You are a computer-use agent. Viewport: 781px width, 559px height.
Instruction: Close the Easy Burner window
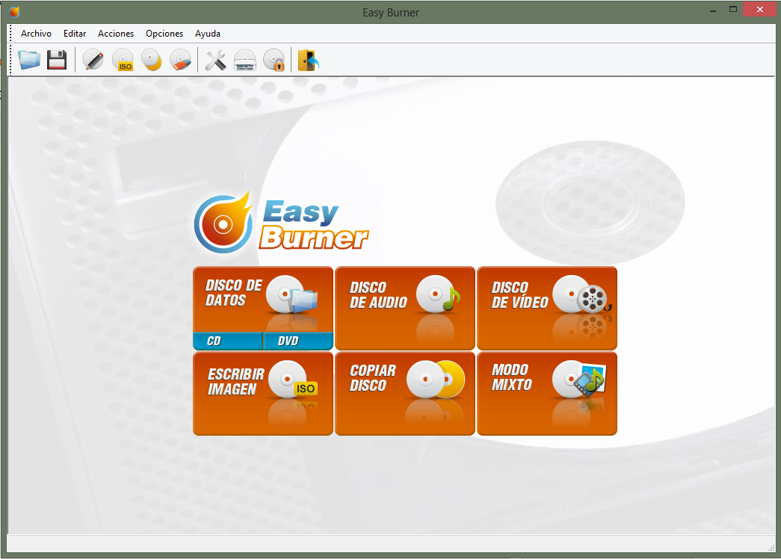[x=759, y=10]
